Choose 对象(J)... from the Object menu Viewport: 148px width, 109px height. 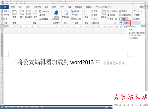[130, 23]
